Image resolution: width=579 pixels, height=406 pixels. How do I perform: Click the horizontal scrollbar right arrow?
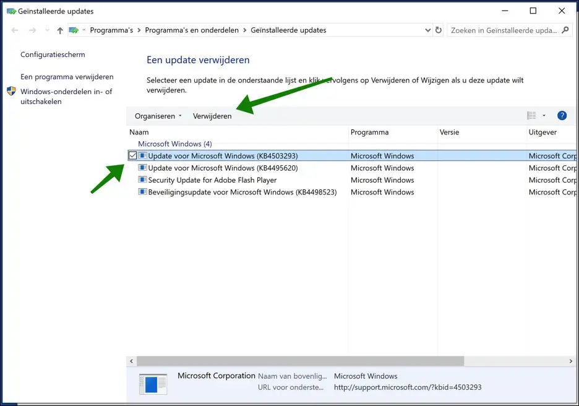571,361
